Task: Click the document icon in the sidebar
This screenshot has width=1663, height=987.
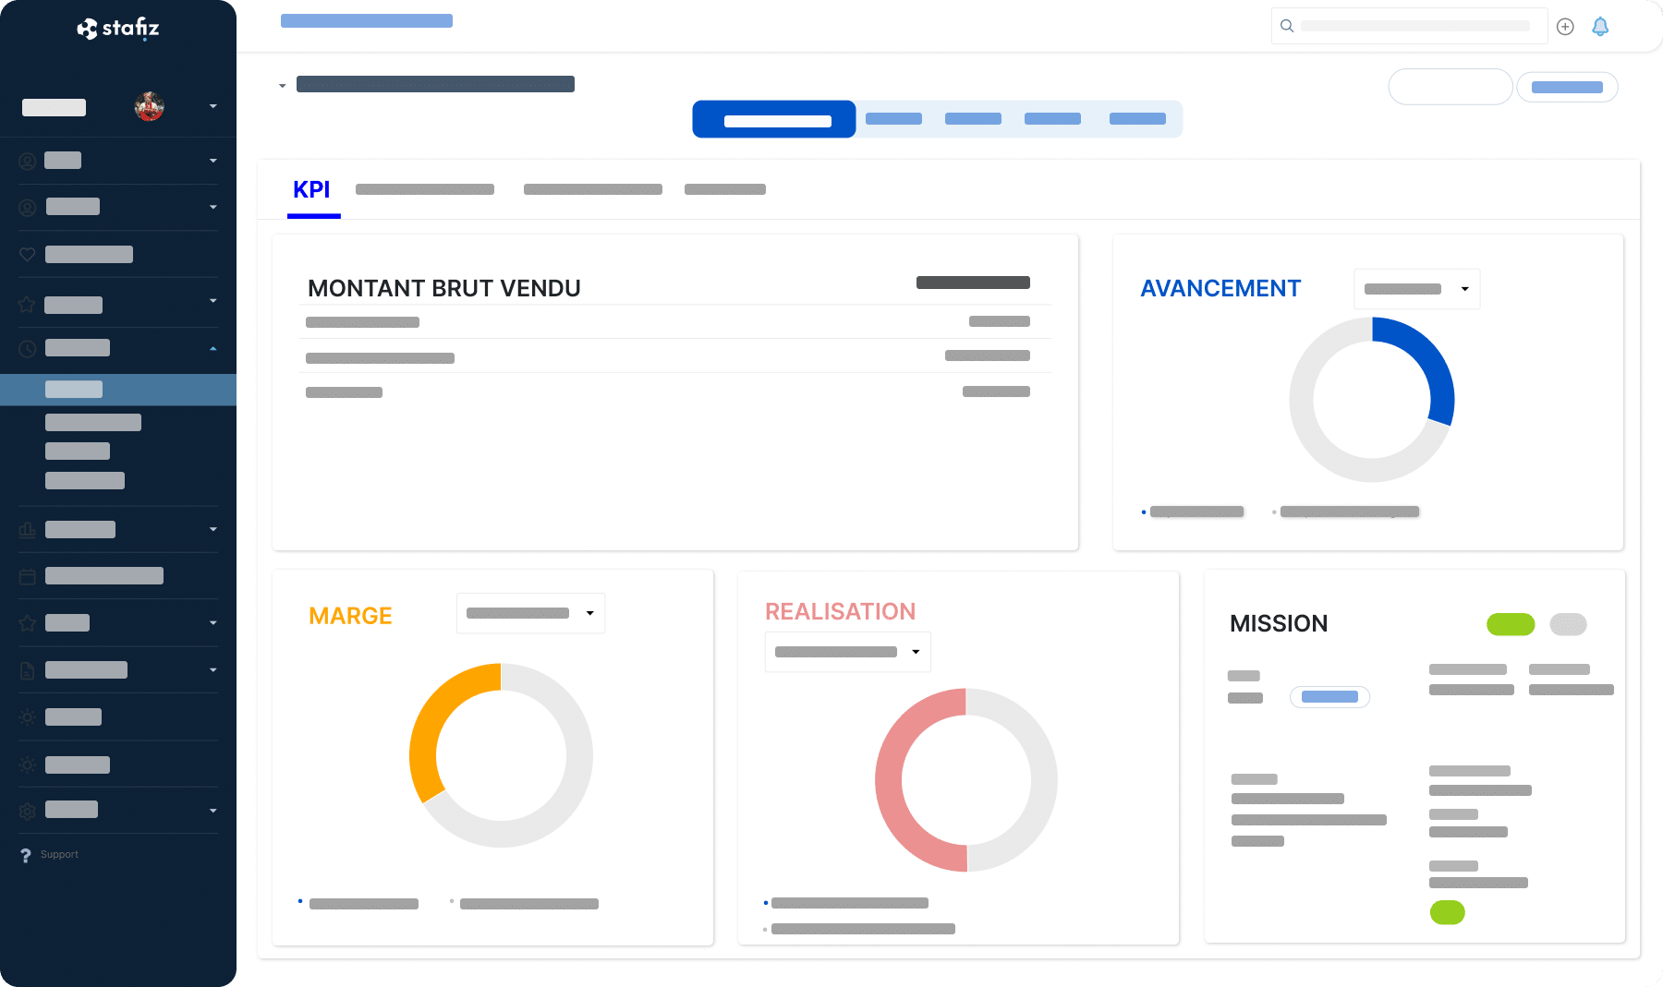Action: [28, 670]
